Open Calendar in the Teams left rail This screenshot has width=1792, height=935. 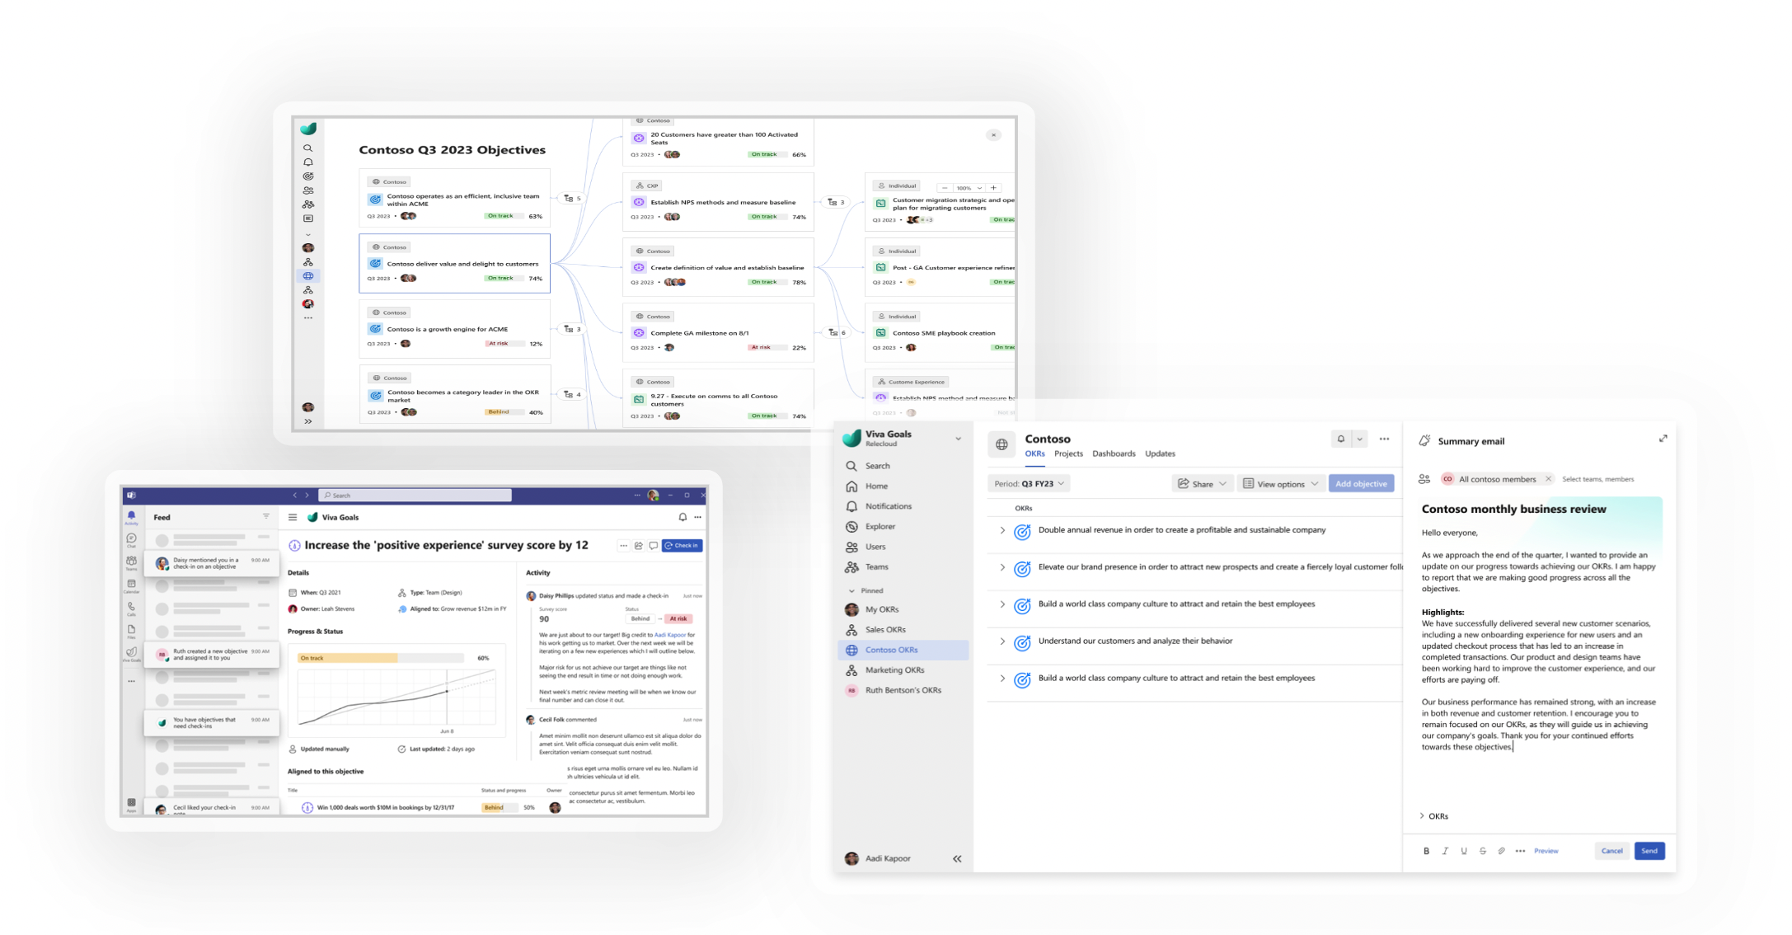(x=131, y=586)
